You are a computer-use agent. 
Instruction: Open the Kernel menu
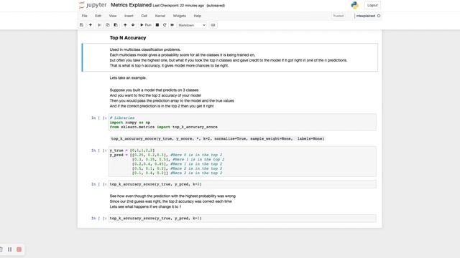160,16
